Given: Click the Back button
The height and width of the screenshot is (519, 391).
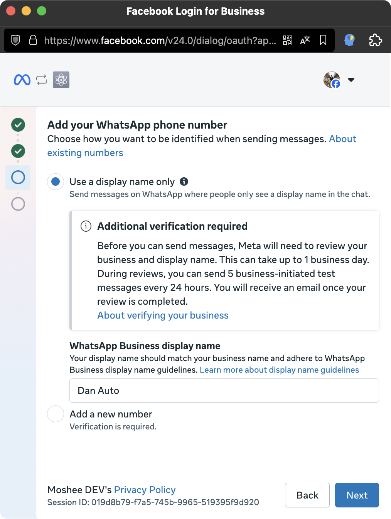Looking at the screenshot, I should pos(307,495).
